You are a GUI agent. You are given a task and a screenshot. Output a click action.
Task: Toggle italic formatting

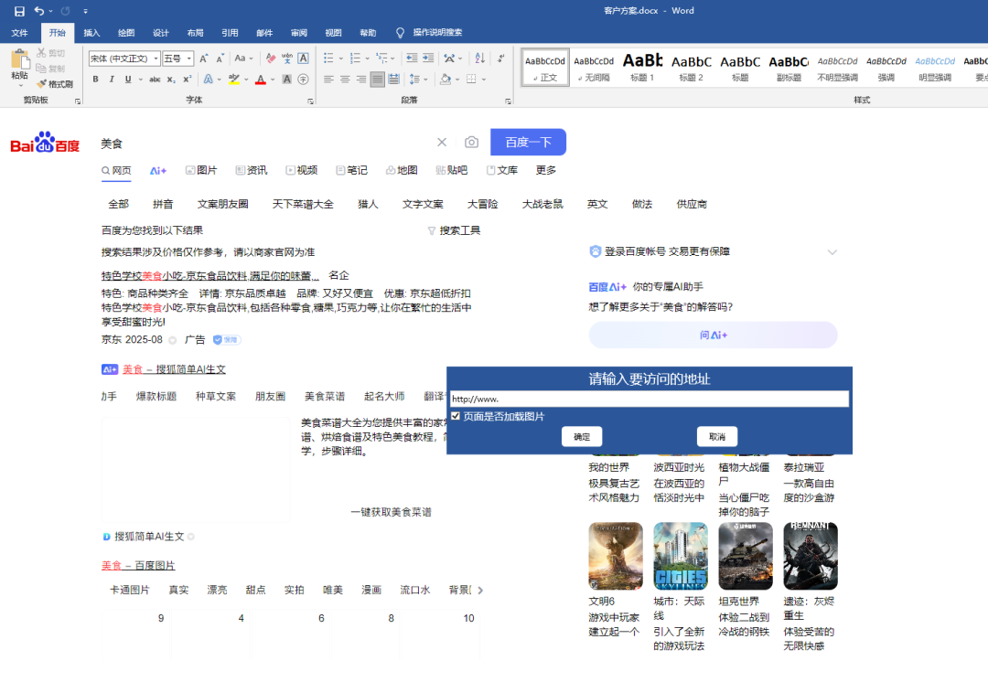point(112,80)
